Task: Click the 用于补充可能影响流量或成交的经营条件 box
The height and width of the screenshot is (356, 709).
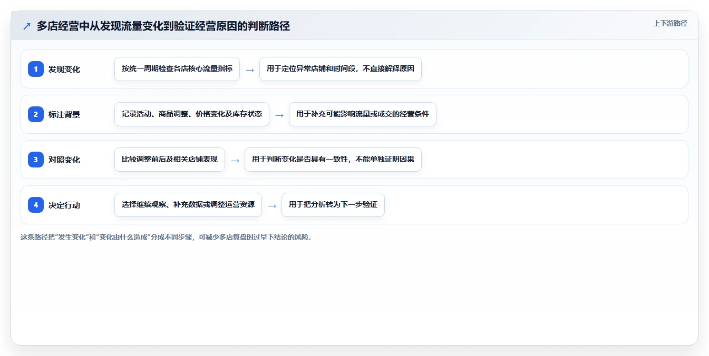Action: pos(363,114)
